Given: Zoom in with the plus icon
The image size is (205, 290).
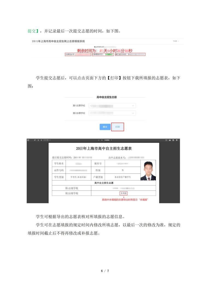Looking at the screenshot, I should [x=102, y=140].
